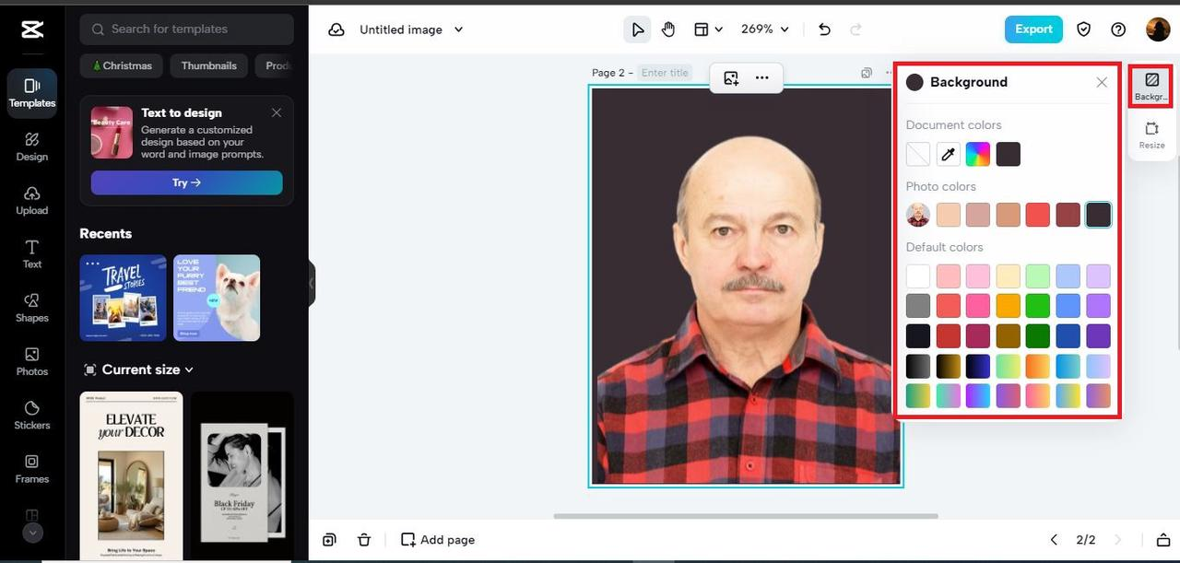Click the delete page trash icon

[x=364, y=540]
